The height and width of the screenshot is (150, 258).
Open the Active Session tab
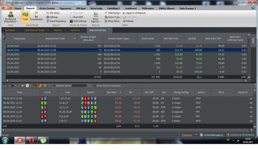point(47,8)
